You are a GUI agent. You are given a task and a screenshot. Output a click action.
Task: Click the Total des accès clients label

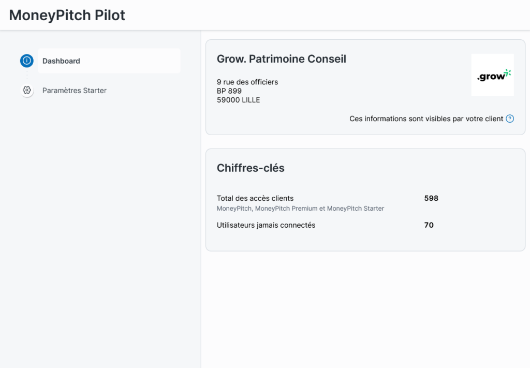(x=255, y=198)
